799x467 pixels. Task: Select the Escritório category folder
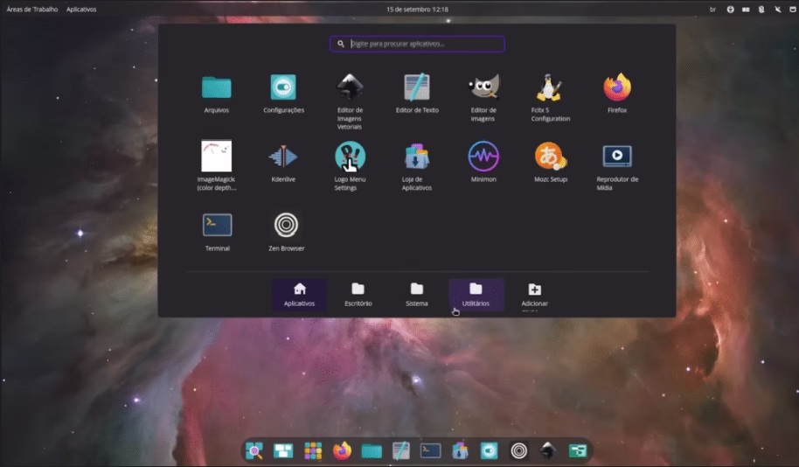point(358,295)
